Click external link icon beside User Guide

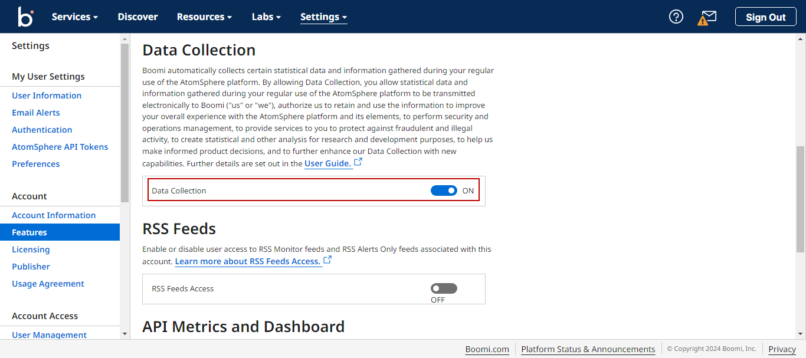click(358, 162)
